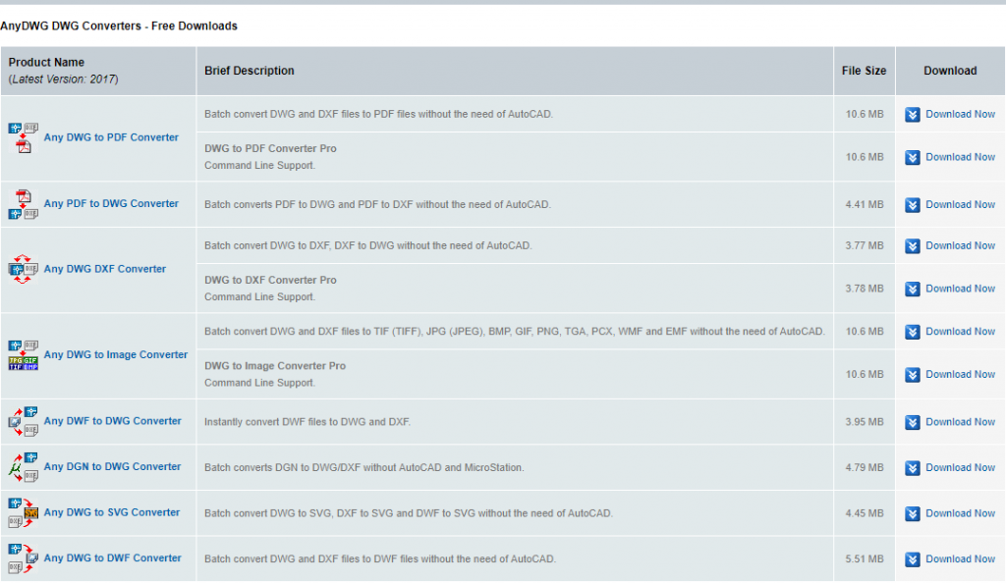Download Now for DWG to Image Converter Pro
Image resolution: width=1006 pixels, height=583 pixels.
[960, 374]
